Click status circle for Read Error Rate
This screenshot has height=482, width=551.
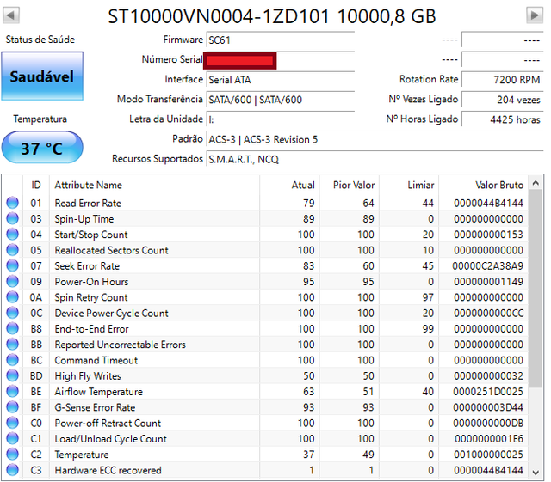(x=12, y=203)
